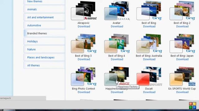Click the Avatar theme name
The height and width of the screenshot is (111, 199).
[117, 23]
